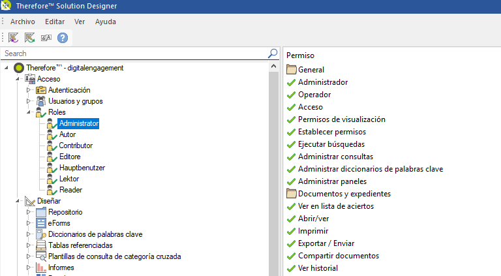This screenshot has width=501, height=276.
Task: Click the search magnifier icon
Action: 273,54
